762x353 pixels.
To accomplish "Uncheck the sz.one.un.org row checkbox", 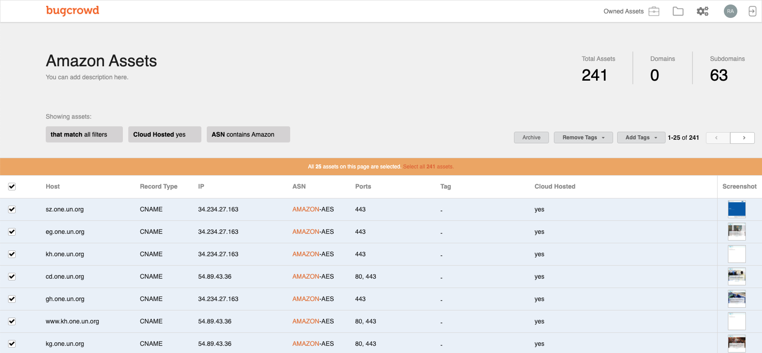I will click(x=12, y=209).
